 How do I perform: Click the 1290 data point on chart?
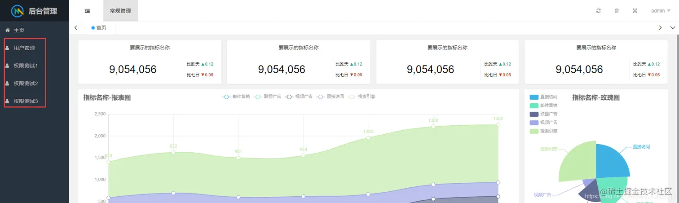(x=368, y=137)
